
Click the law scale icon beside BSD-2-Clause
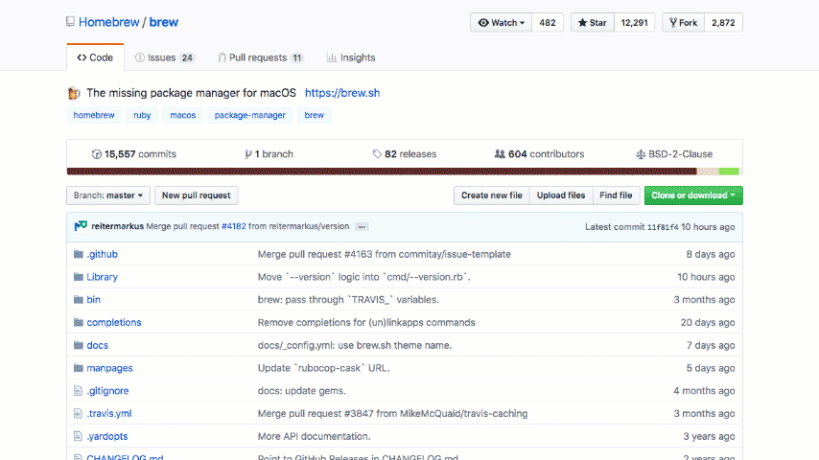[x=641, y=154]
